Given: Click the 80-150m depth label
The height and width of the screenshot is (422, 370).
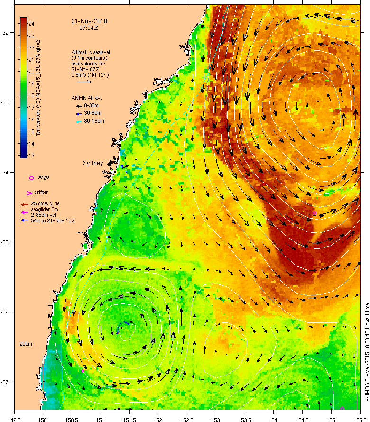Looking at the screenshot, I should tap(94, 121).
